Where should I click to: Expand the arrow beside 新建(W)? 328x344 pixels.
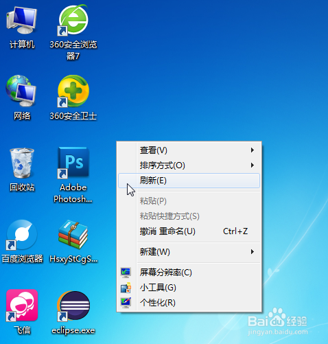click(253, 252)
